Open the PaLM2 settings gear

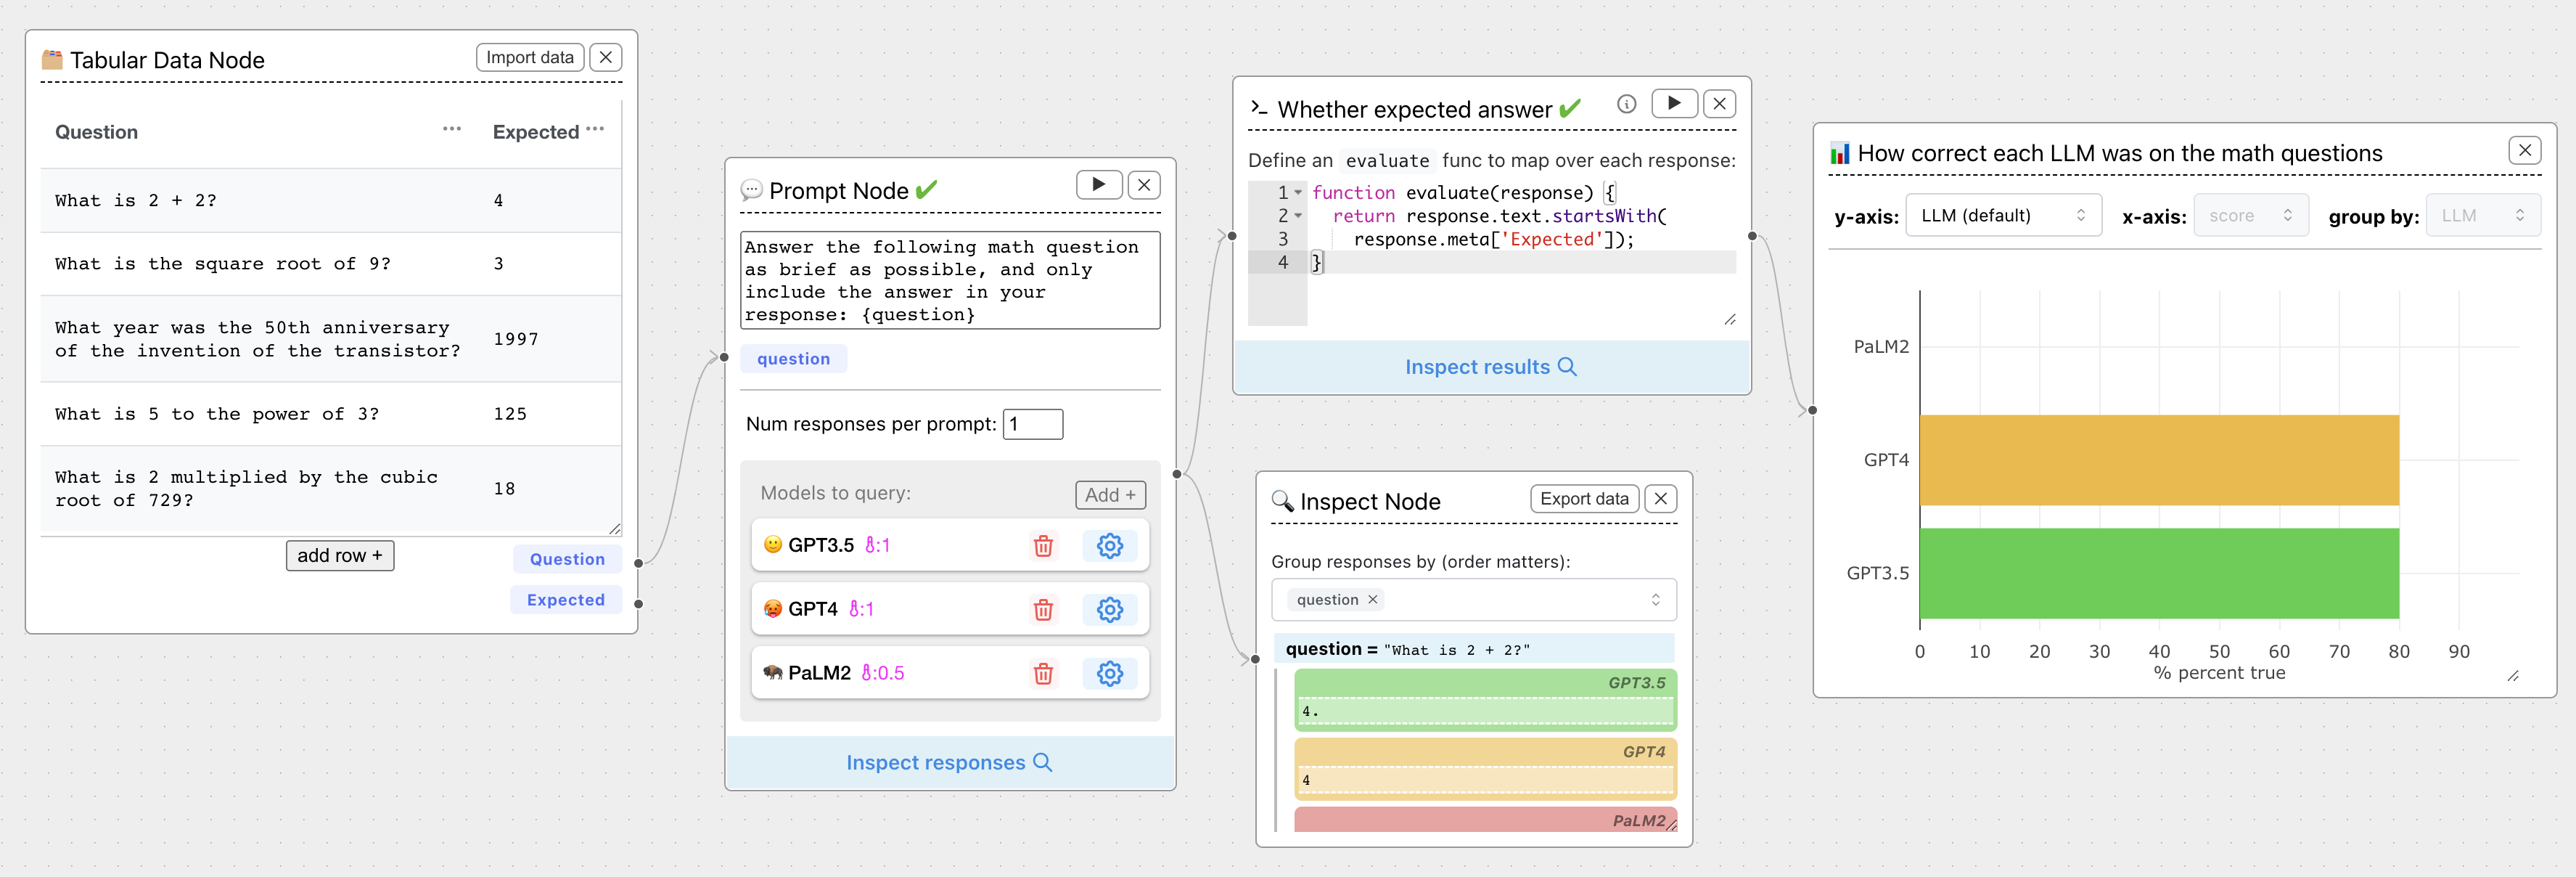coord(1109,674)
